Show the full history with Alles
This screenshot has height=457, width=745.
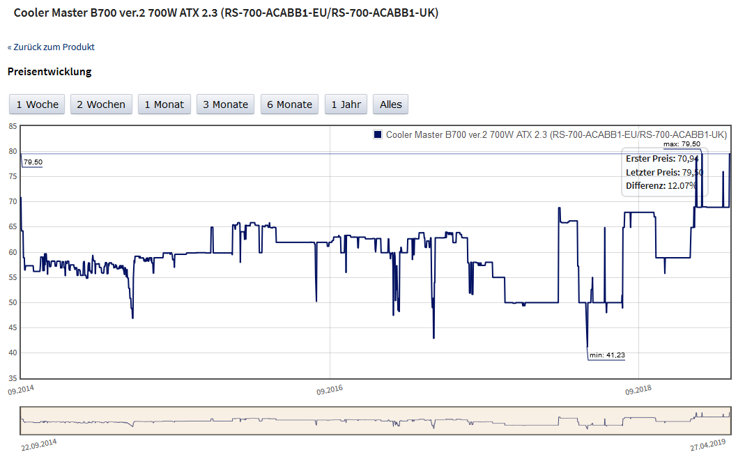(390, 104)
